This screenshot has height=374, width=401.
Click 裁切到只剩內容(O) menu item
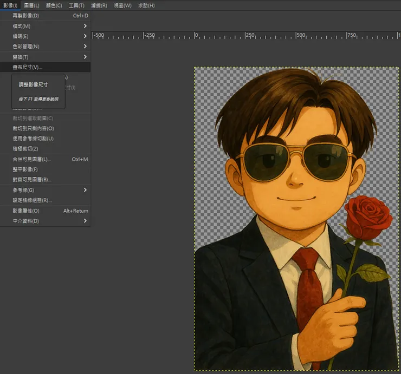(x=34, y=128)
